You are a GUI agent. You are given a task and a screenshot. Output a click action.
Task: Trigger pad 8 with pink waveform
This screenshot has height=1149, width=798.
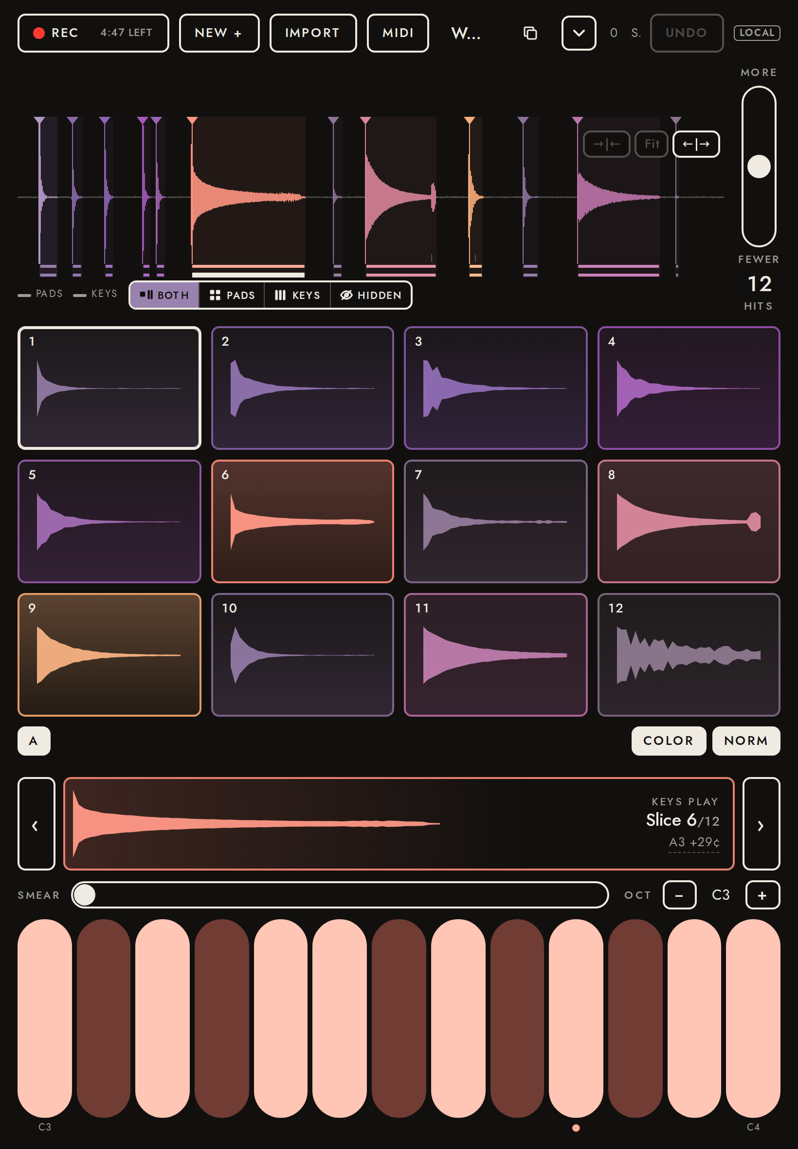click(689, 521)
